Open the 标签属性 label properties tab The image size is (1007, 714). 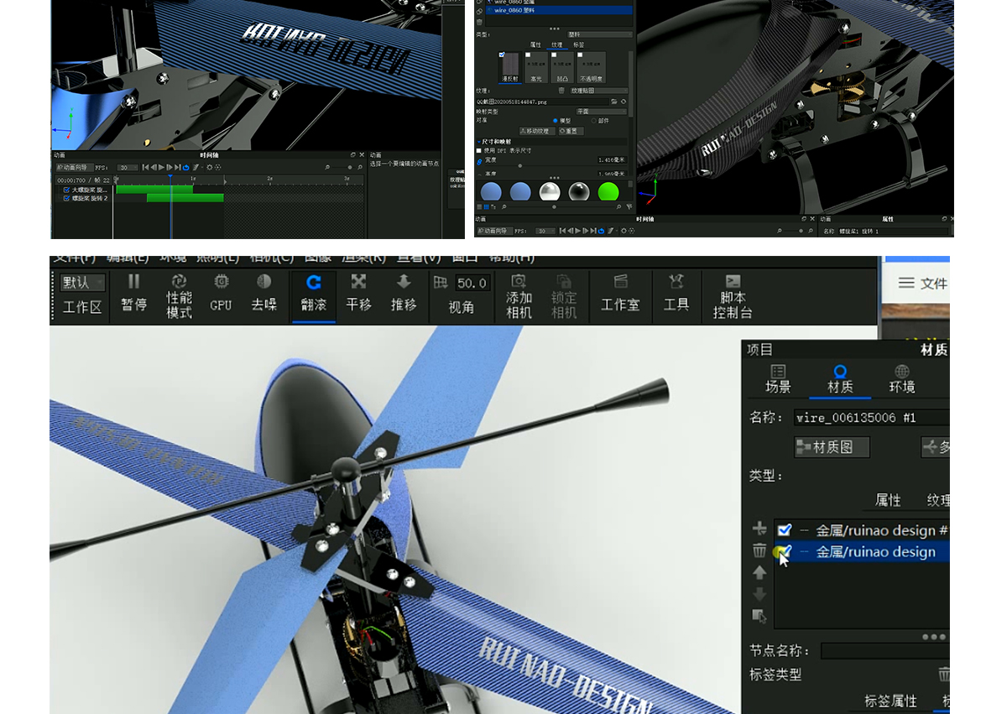[891, 701]
